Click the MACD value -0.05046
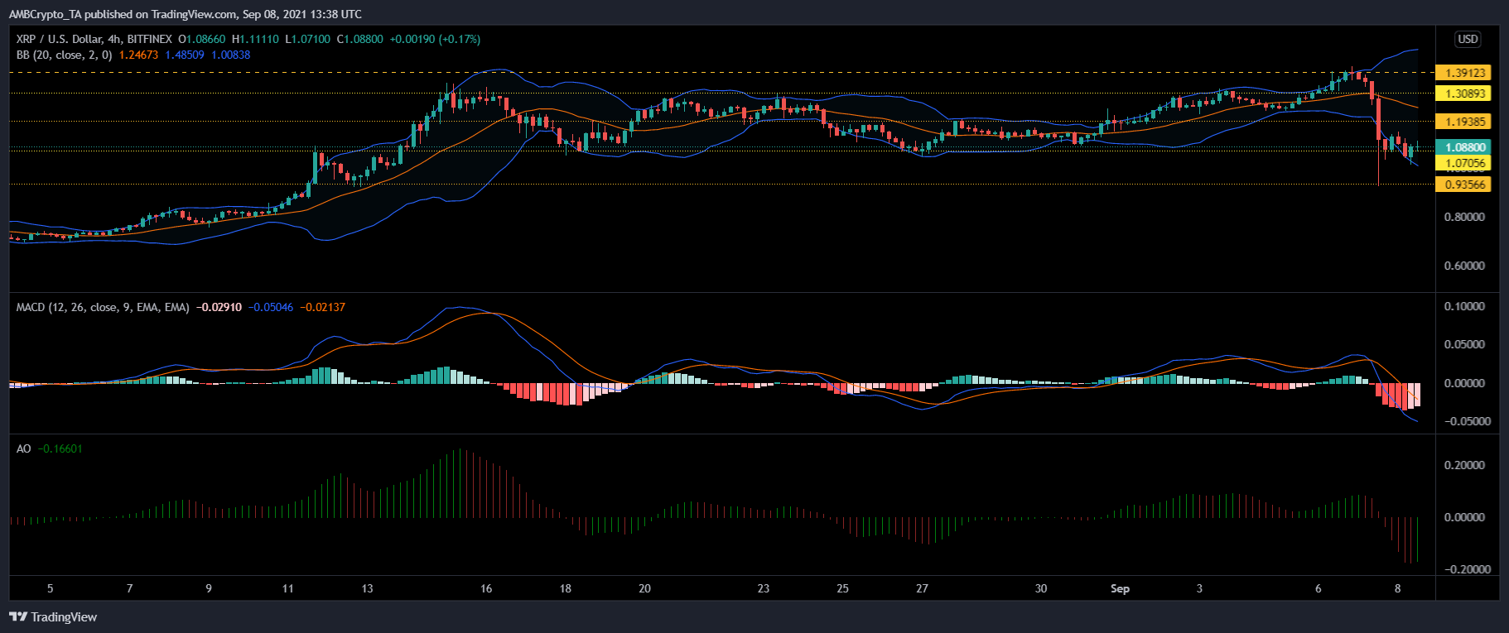This screenshot has height=633, width=1509. click(x=272, y=307)
